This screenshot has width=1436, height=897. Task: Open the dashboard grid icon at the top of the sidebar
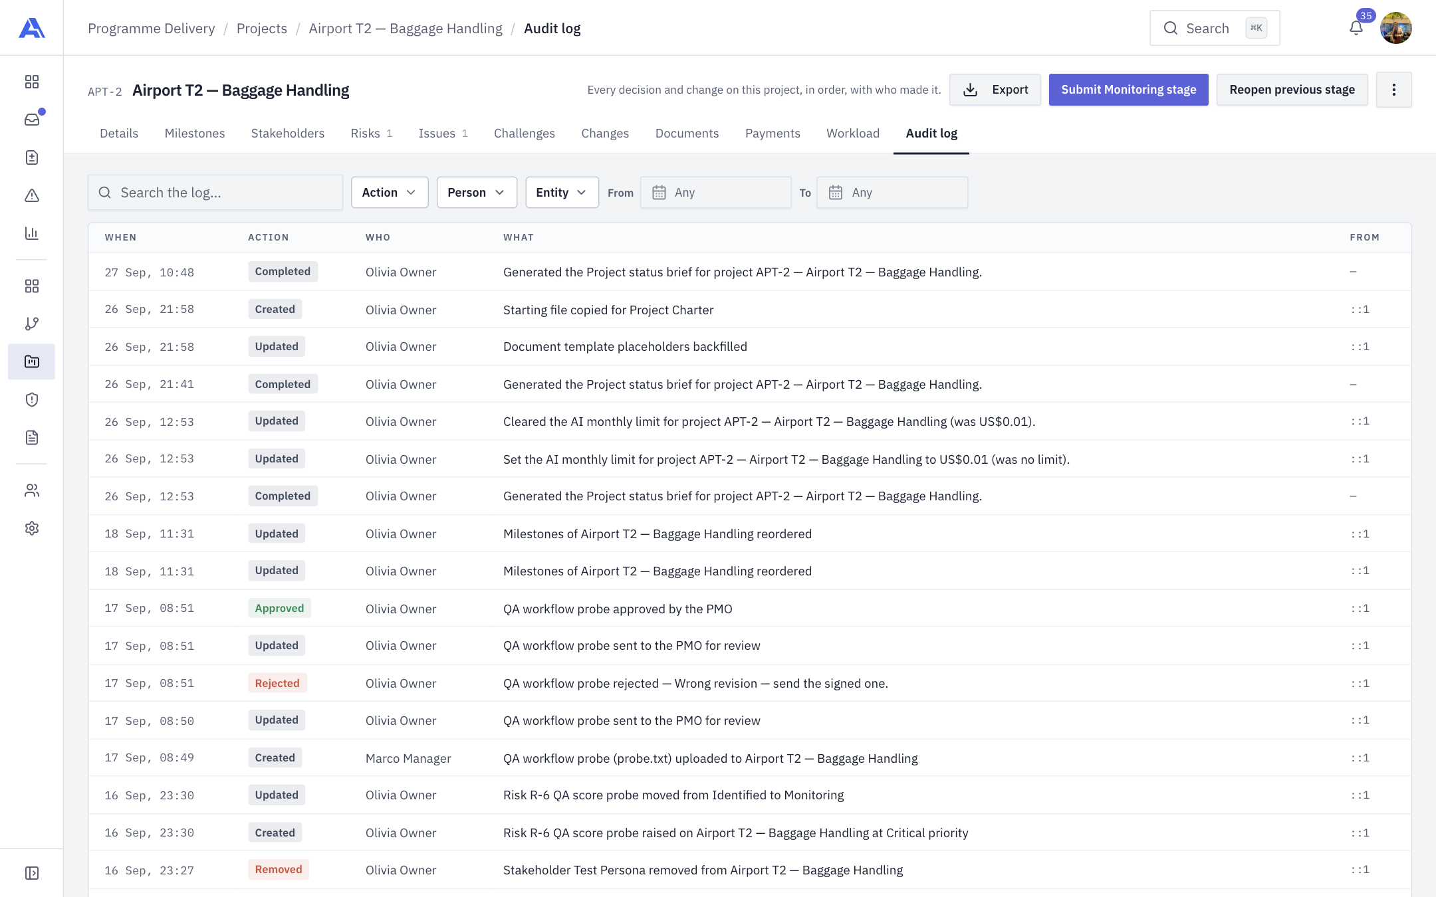tap(31, 82)
